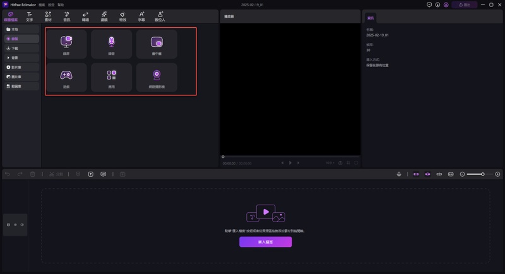Click the project name 2025-02-19_01 in info panel

[377, 35]
